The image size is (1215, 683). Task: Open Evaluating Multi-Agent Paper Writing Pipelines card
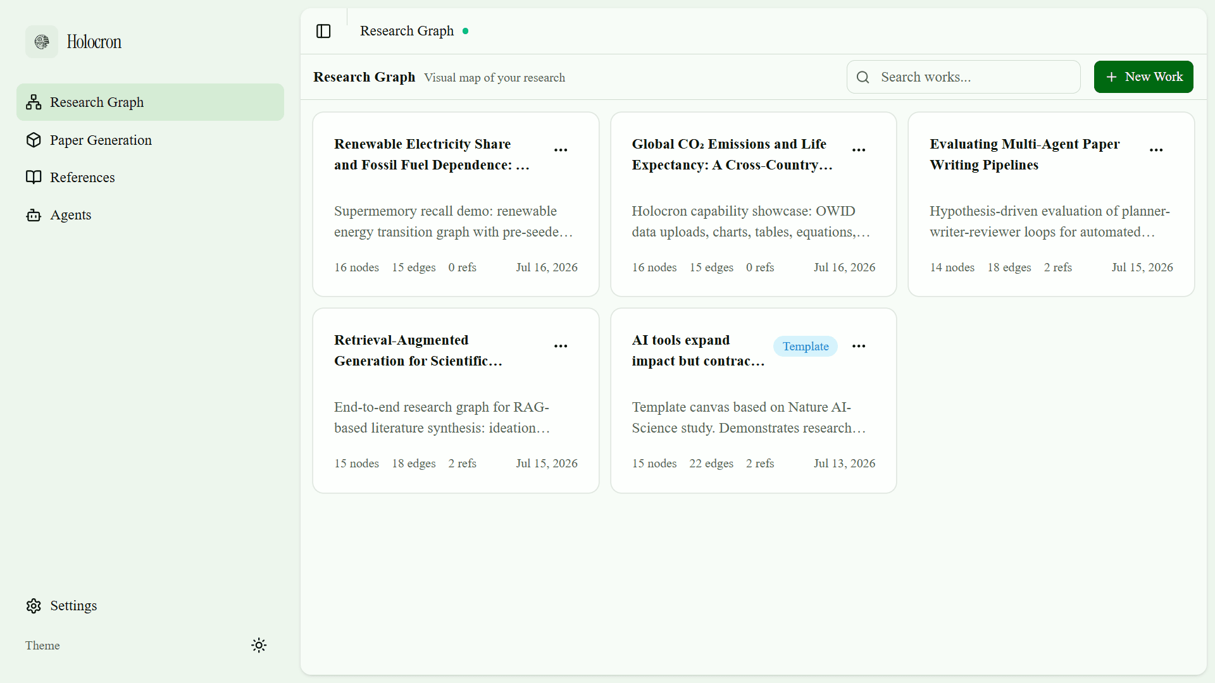pos(1051,204)
